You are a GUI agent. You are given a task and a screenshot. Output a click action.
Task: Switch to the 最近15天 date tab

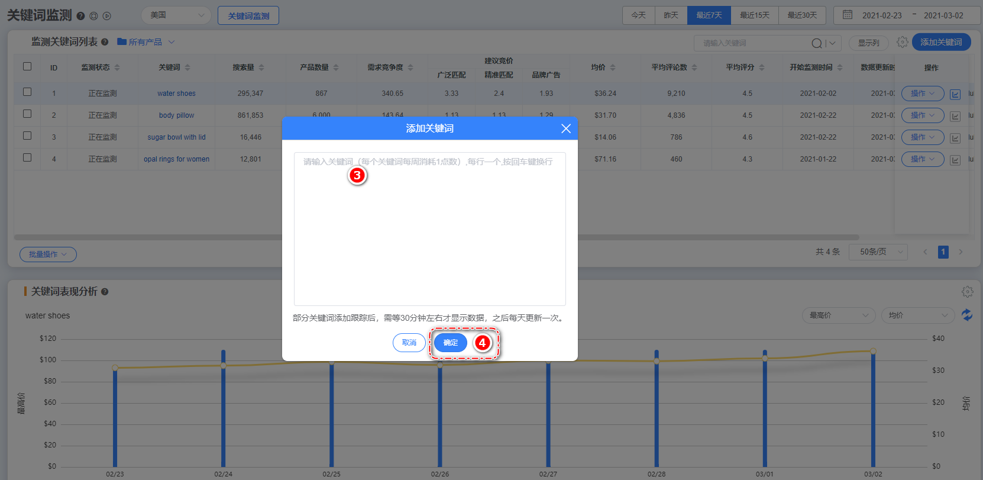click(754, 15)
